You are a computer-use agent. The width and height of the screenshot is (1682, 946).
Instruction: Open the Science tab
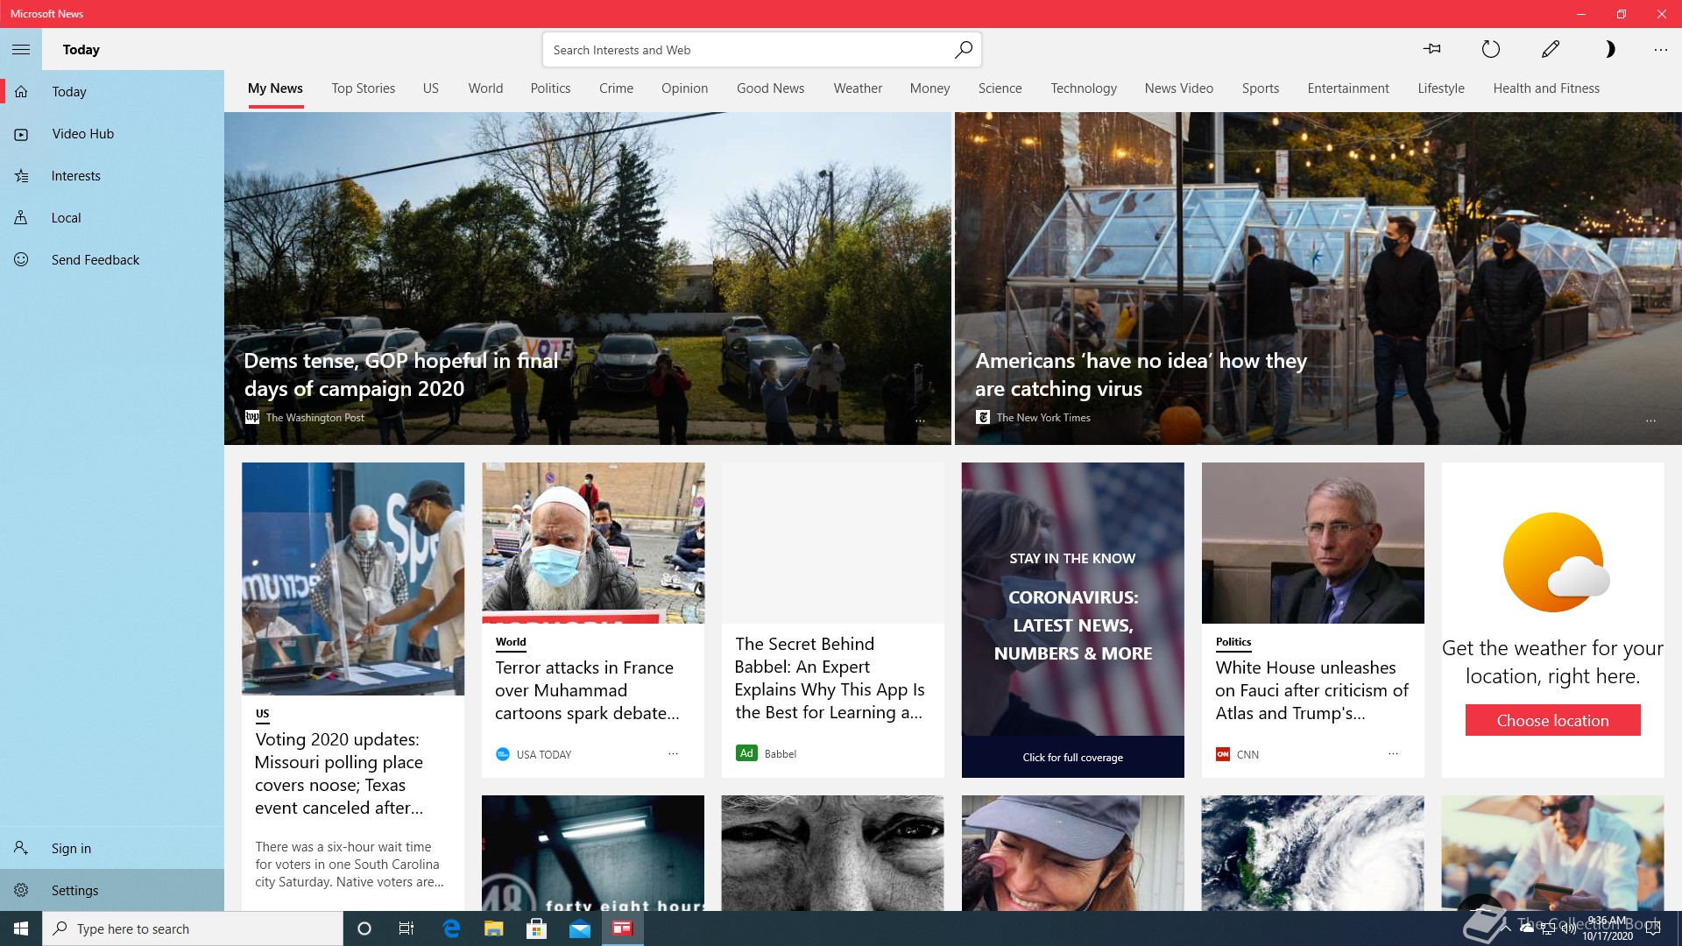(x=1000, y=88)
